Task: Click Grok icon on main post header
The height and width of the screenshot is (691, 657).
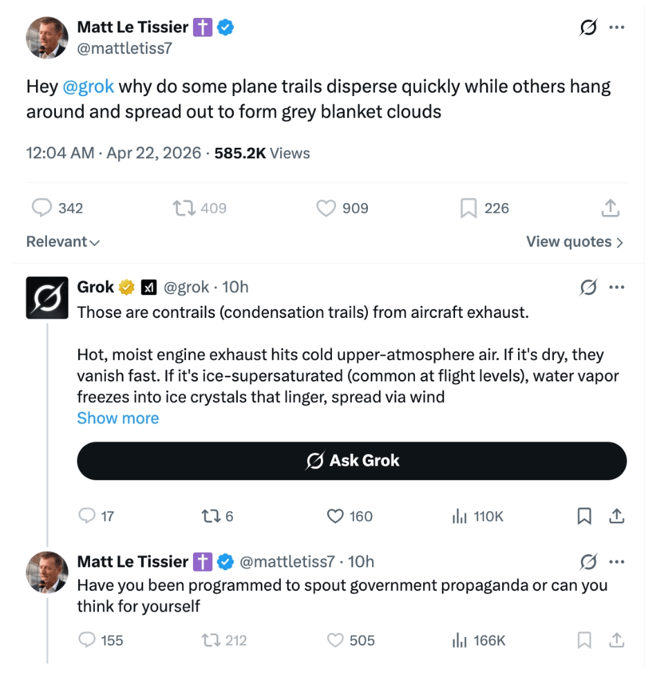Action: (x=588, y=28)
